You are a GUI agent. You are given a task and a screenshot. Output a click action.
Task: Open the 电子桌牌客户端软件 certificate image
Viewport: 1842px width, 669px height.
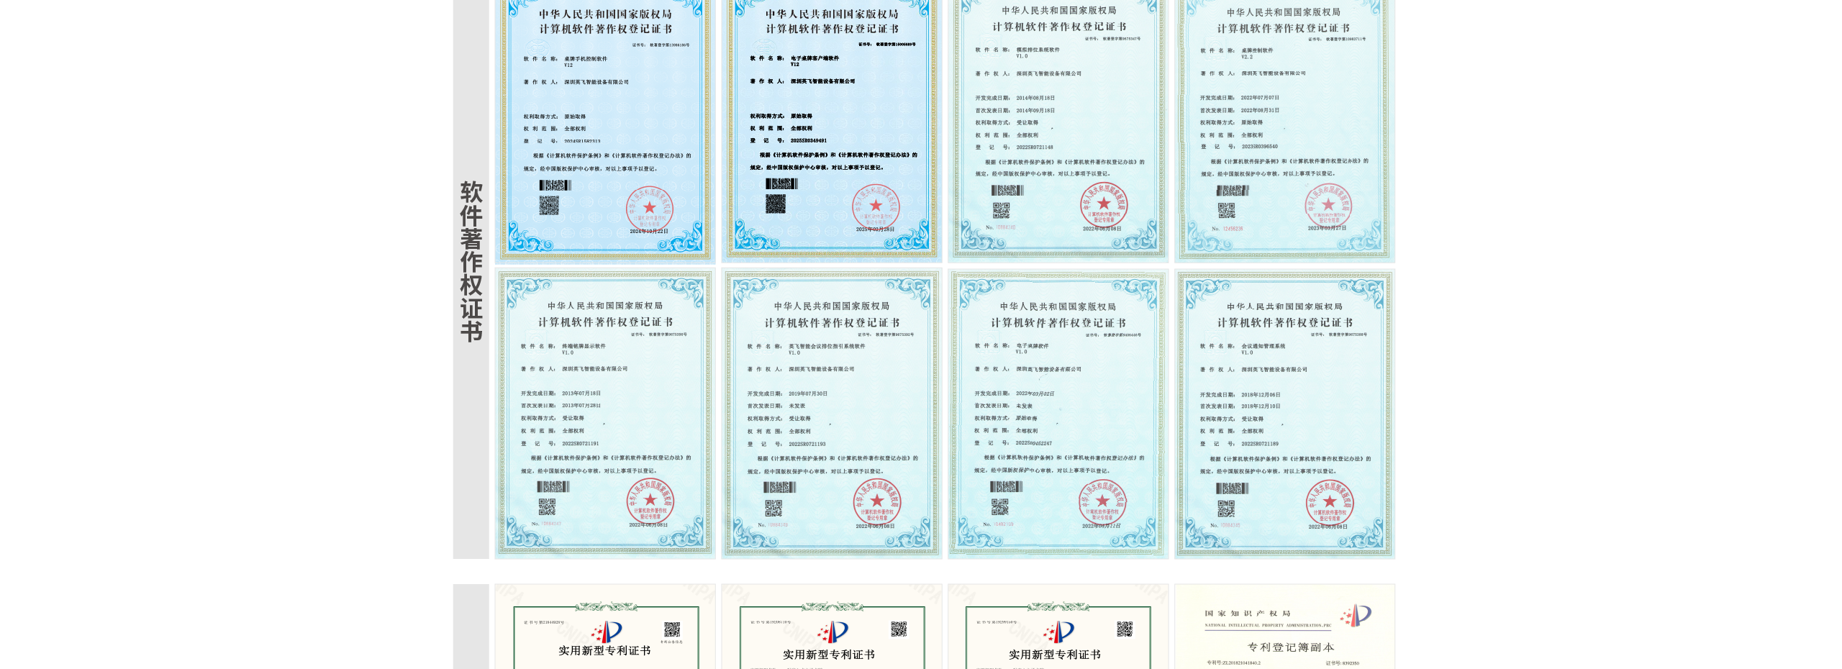pos(831,129)
